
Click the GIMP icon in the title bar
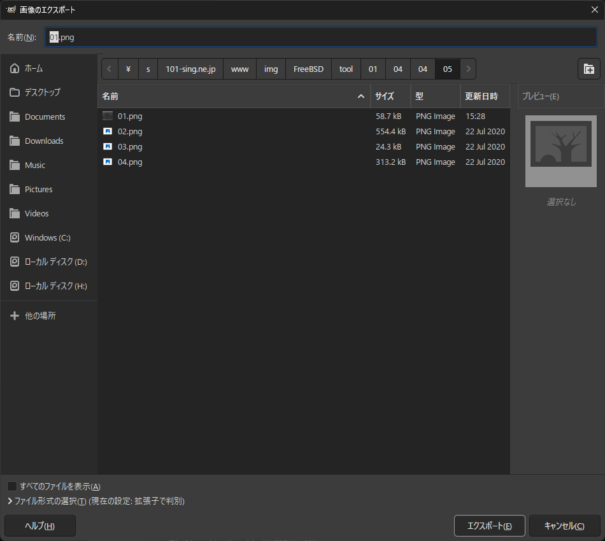point(11,10)
